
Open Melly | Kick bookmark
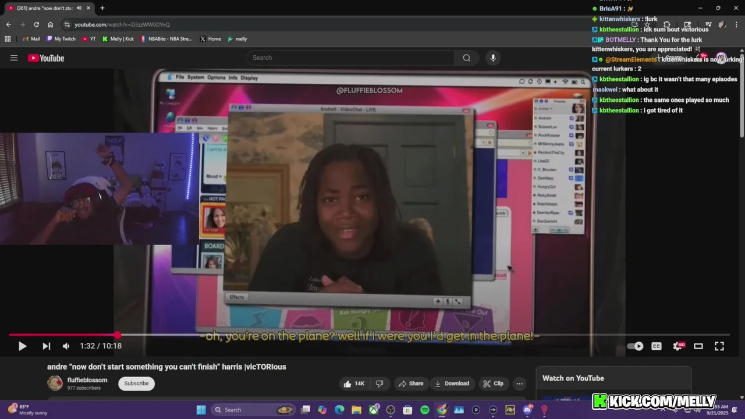pos(118,39)
